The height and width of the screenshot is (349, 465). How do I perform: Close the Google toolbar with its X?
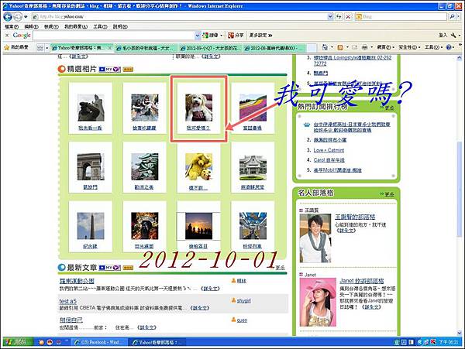7,36
